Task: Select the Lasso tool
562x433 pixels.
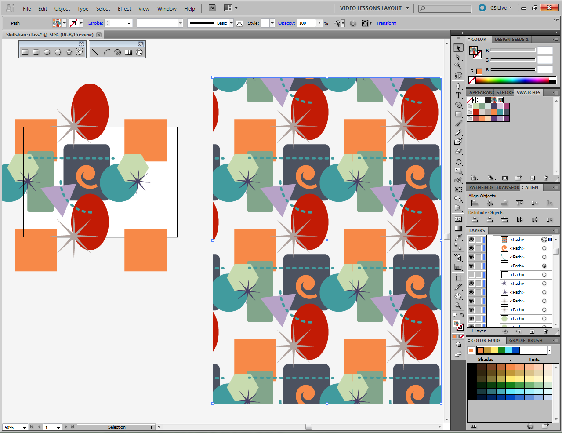Action: click(x=458, y=75)
